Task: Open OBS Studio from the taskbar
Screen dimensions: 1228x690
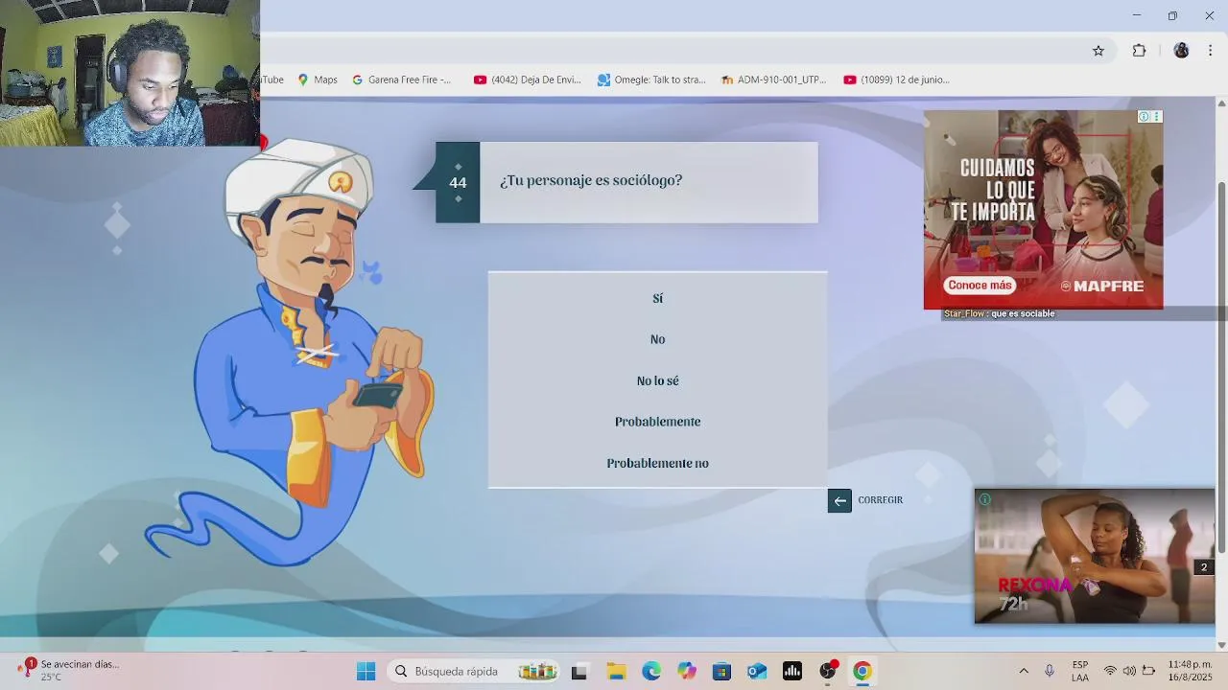Action: click(828, 672)
